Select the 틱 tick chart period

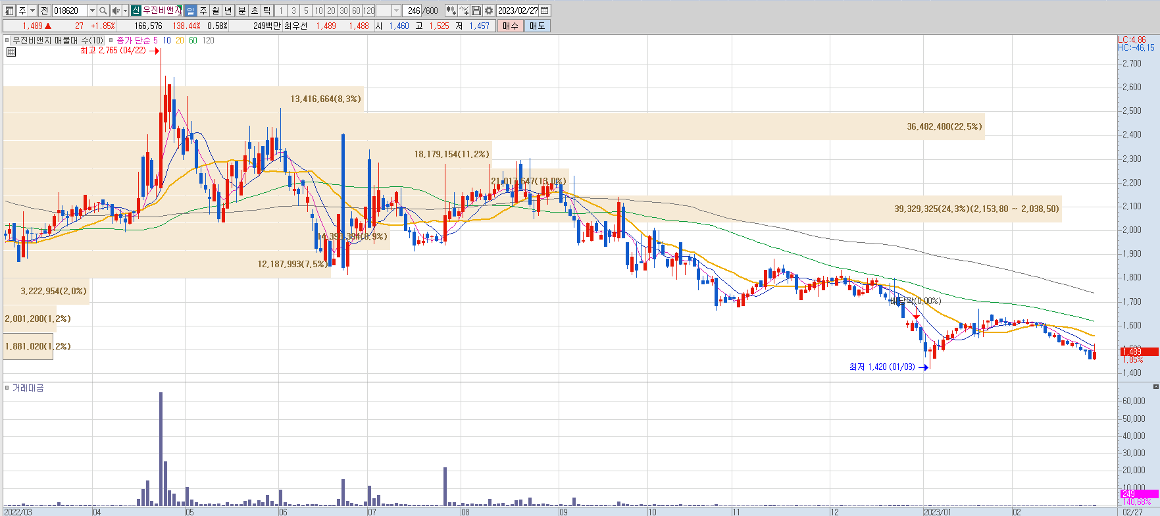click(x=267, y=11)
